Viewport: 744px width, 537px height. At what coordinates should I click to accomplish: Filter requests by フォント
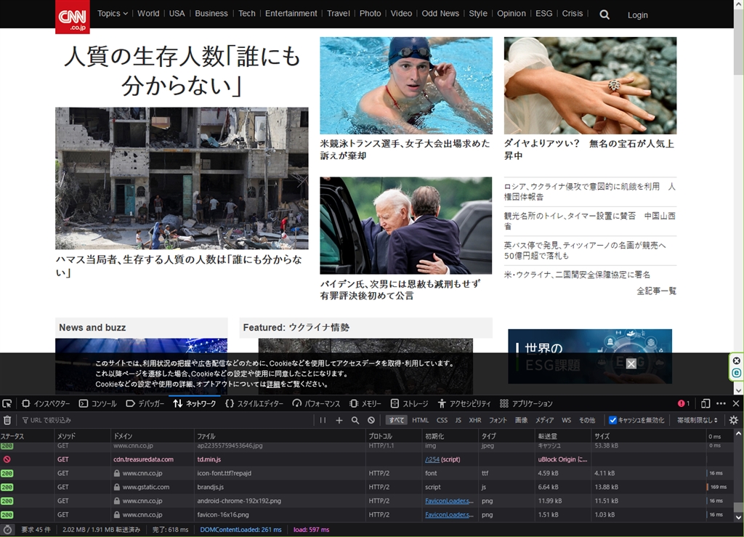click(498, 420)
